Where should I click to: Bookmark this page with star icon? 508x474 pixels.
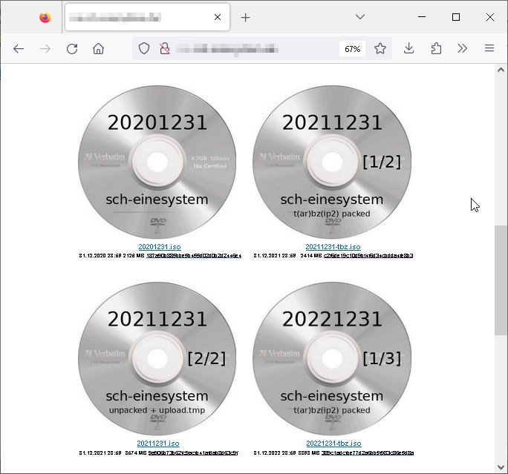pos(380,49)
